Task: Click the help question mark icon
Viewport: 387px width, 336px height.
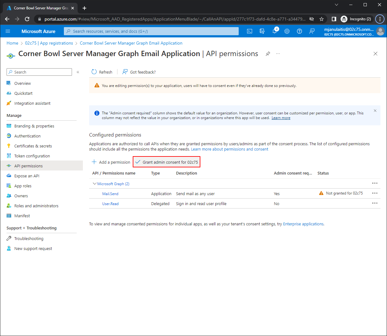Action: [299, 31]
